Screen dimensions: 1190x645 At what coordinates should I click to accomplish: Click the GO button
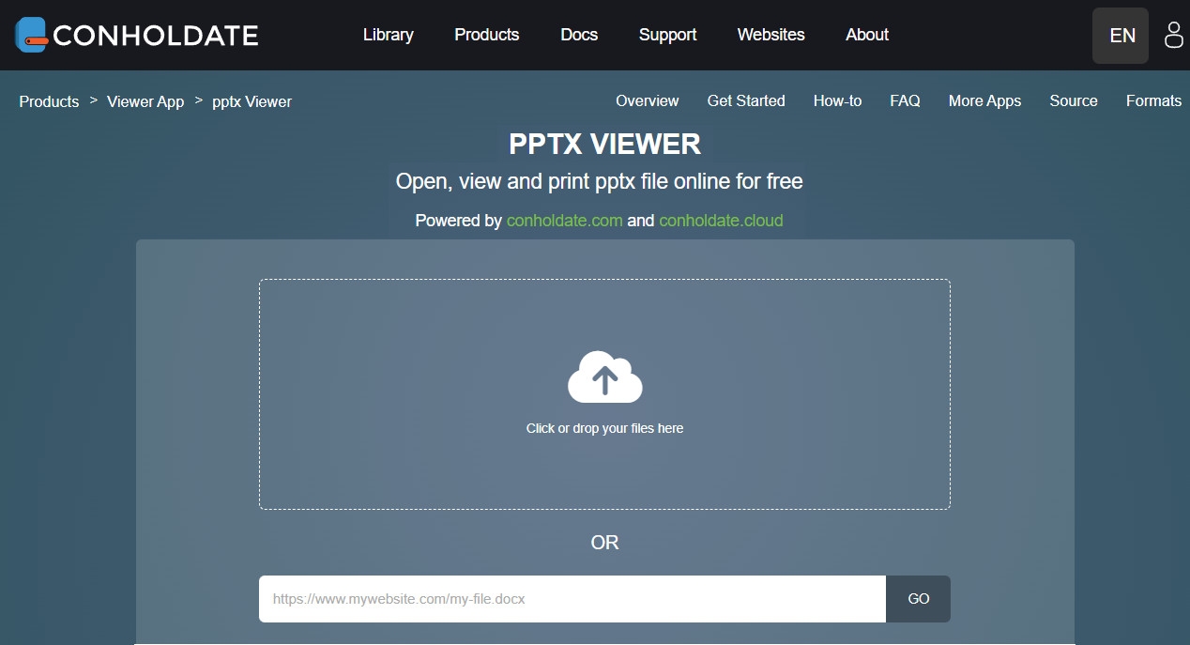point(919,599)
